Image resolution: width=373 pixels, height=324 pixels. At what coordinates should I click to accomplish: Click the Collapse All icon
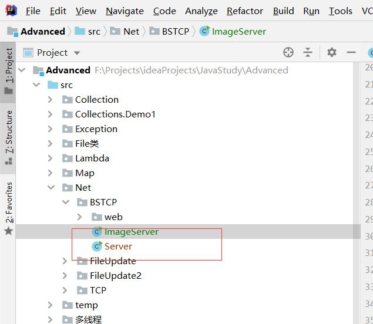pos(308,52)
